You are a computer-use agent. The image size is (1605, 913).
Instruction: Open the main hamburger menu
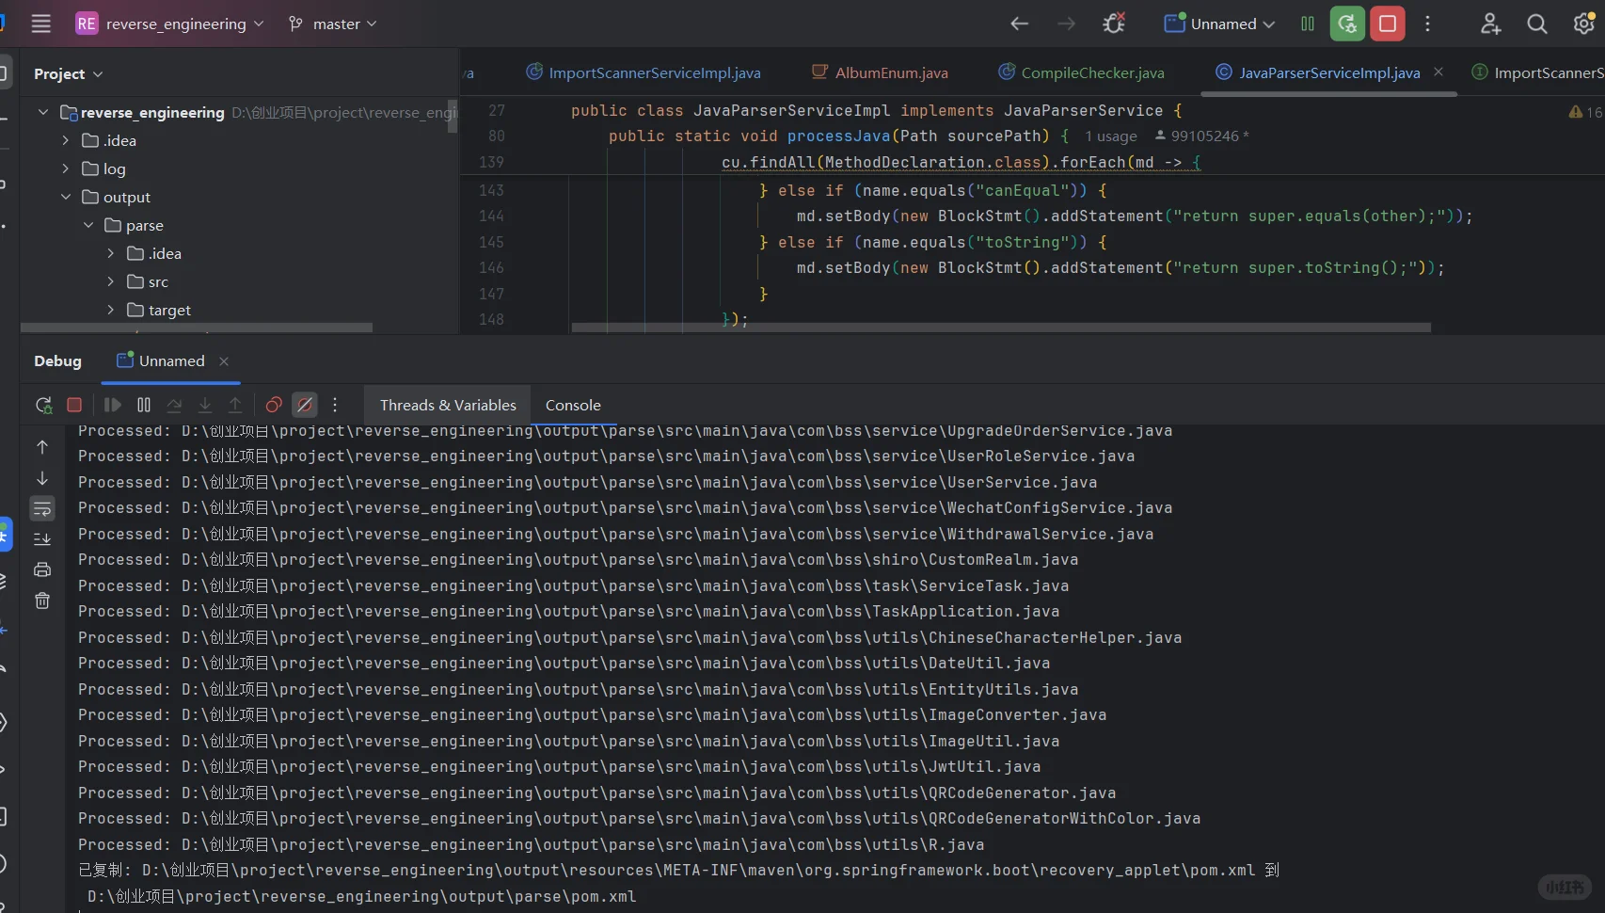click(x=40, y=24)
